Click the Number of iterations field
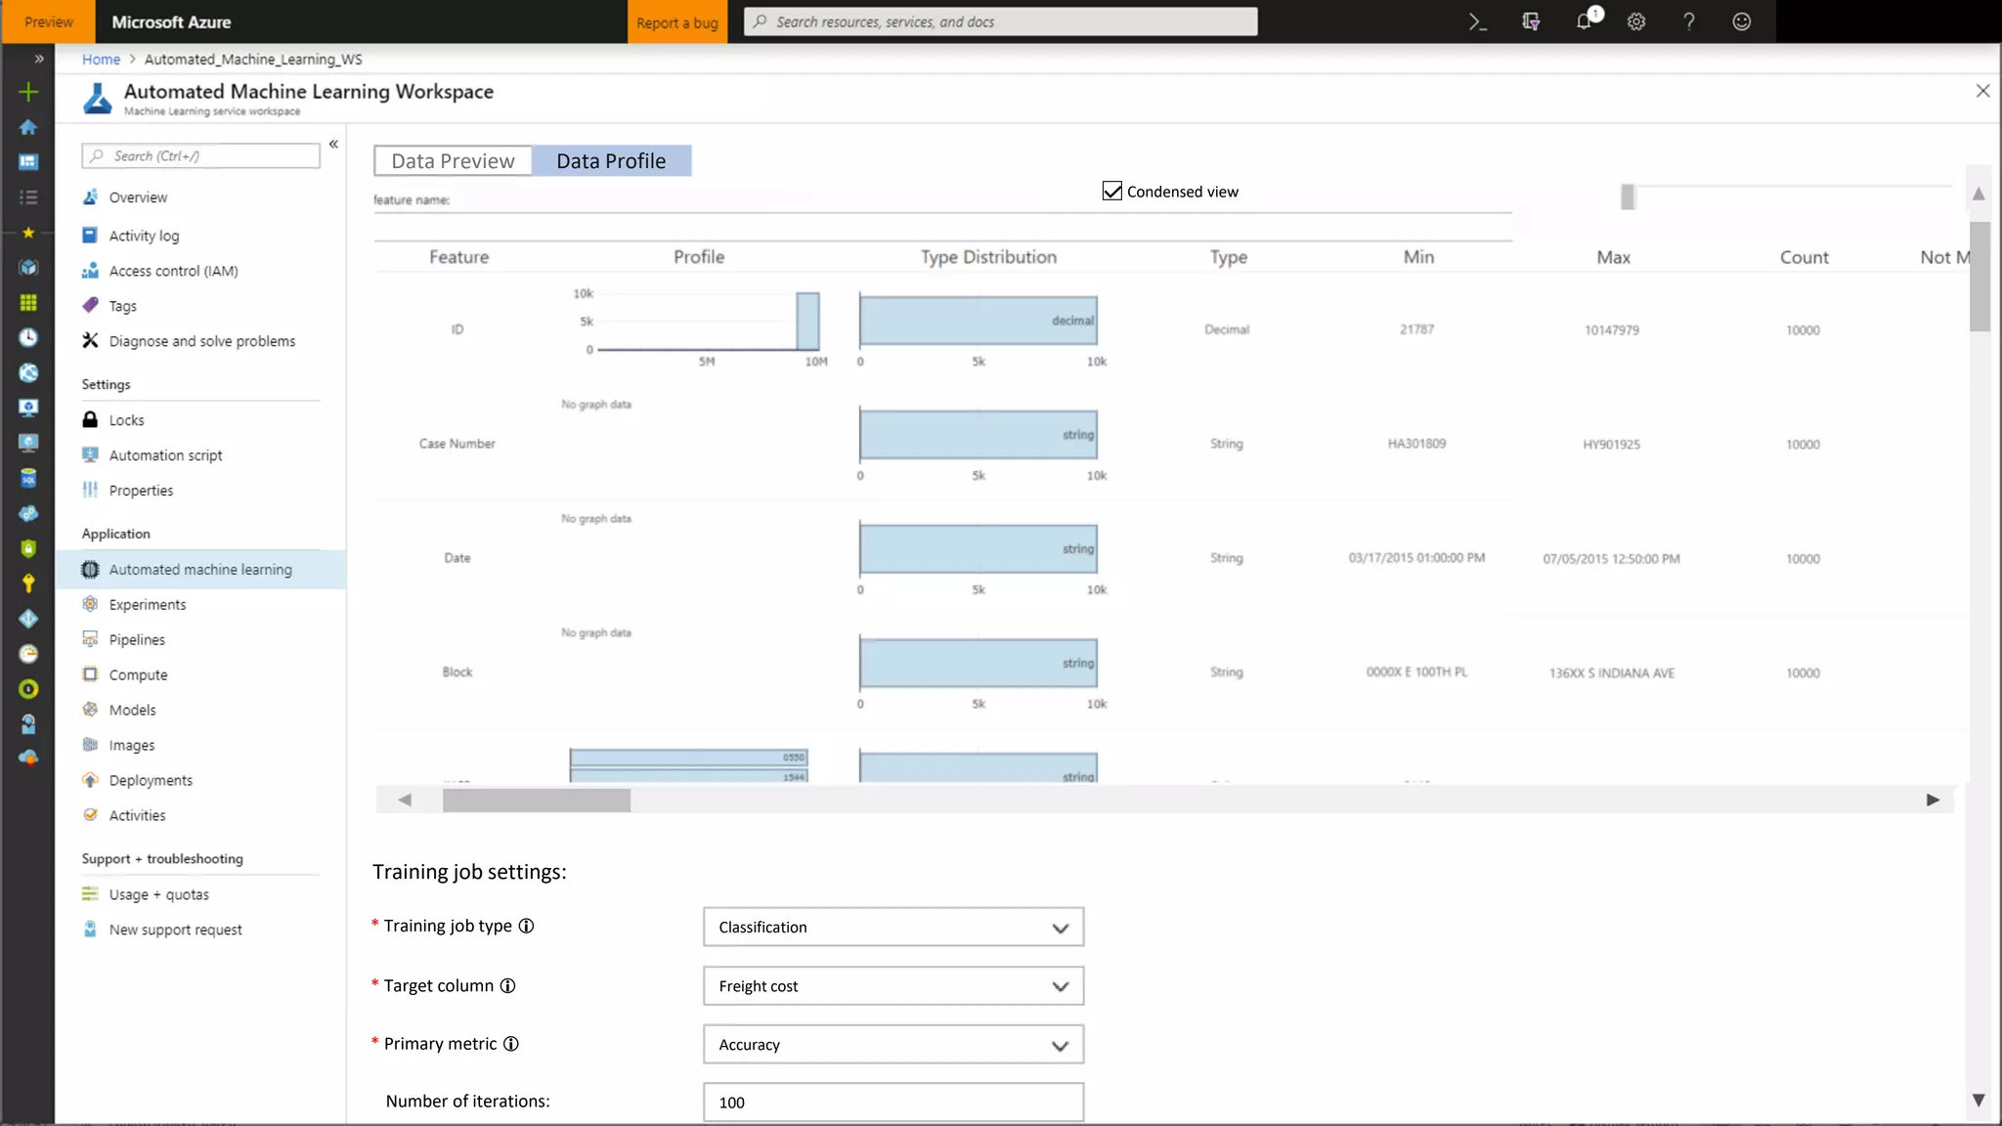Image resolution: width=2002 pixels, height=1126 pixels. tap(893, 1102)
